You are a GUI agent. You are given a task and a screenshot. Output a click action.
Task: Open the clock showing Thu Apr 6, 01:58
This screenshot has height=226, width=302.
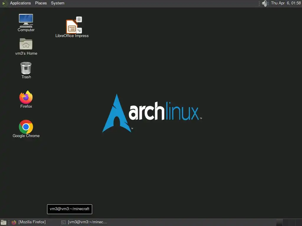coord(286,3)
